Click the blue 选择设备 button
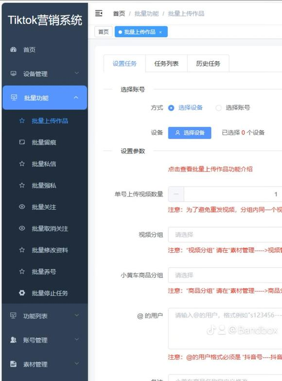Screen dimensions: 282x381 pos(190,133)
